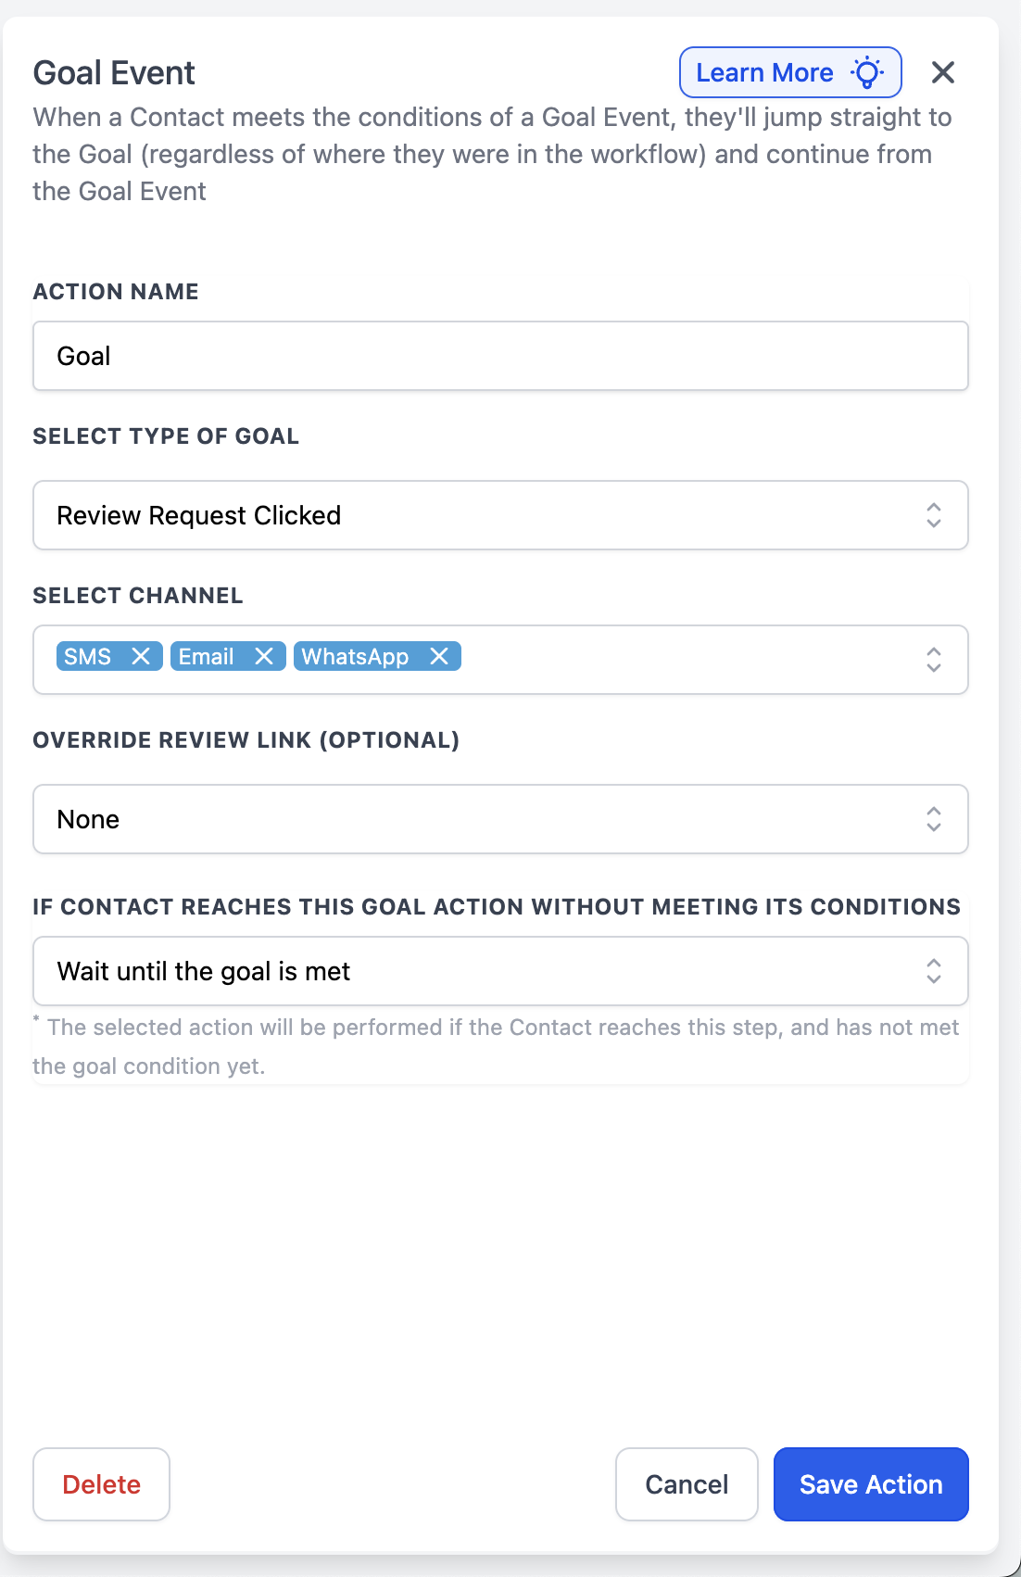Click the up-down chevron in Select Channel field

pyautogui.click(x=933, y=660)
